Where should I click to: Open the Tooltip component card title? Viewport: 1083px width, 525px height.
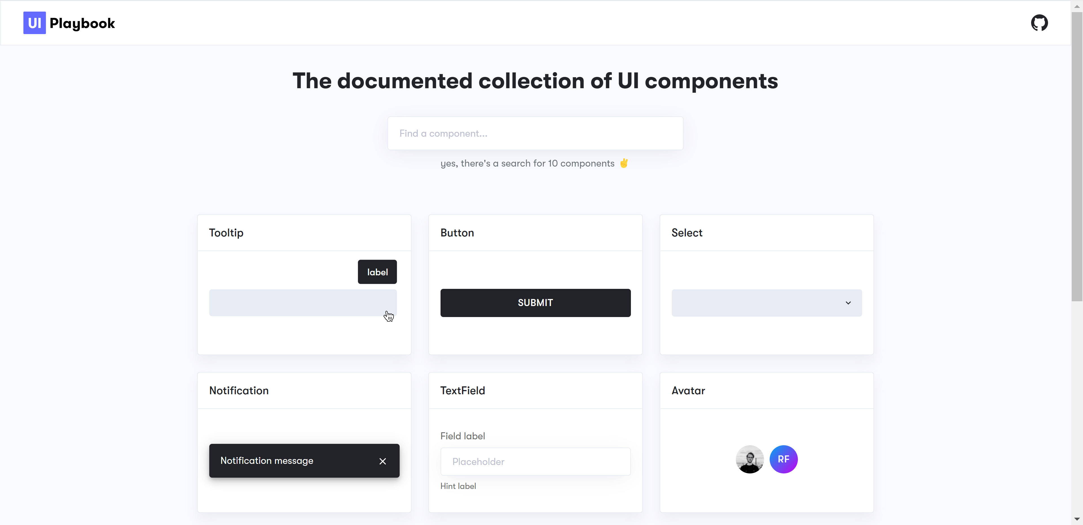(x=226, y=233)
